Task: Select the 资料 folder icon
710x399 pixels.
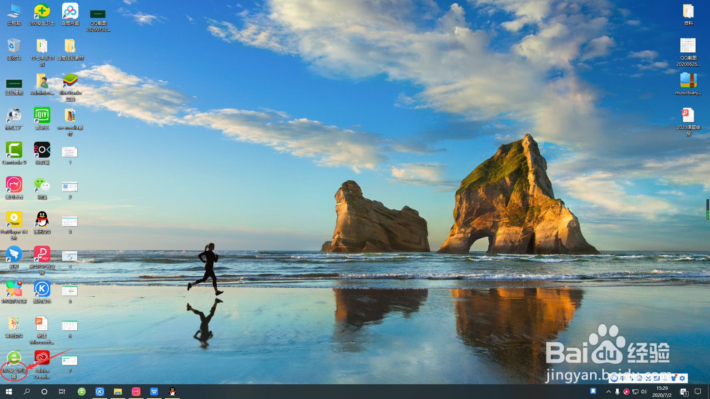Action: coord(688,15)
